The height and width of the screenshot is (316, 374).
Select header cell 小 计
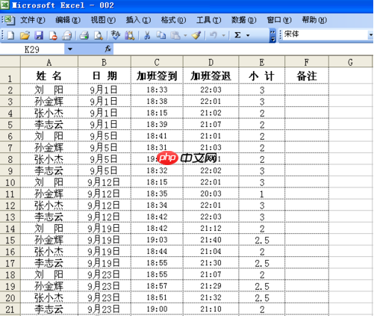[x=261, y=75]
